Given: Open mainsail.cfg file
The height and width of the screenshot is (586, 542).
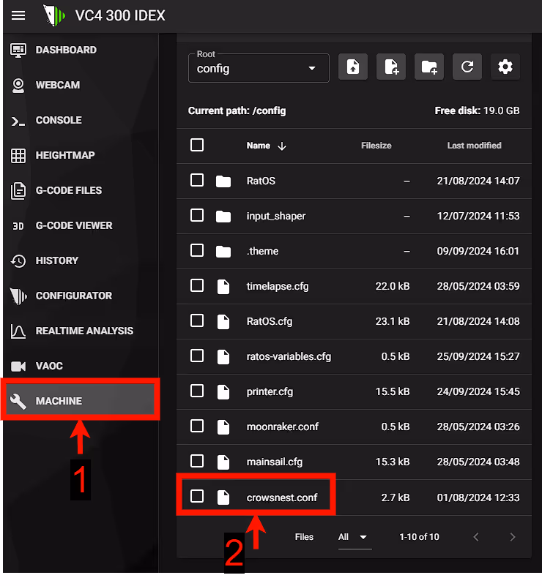Looking at the screenshot, I should pyautogui.click(x=274, y=462).
